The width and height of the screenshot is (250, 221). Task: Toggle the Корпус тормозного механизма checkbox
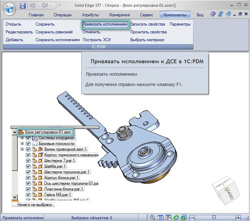pos(28,155)
